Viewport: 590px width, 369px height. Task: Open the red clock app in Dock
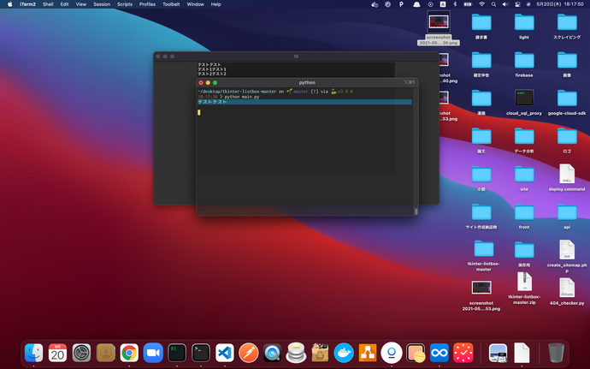coord(463,353)
